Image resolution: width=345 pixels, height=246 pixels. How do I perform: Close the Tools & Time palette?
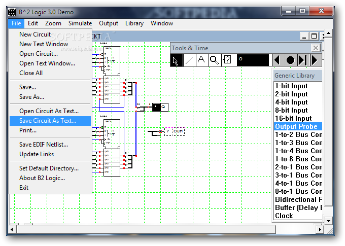316,48
